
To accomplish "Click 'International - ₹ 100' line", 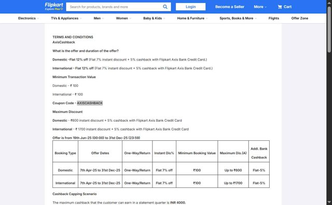I will pos(67,94).
